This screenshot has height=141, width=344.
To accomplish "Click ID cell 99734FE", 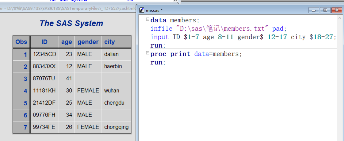I will coord(44,127).
